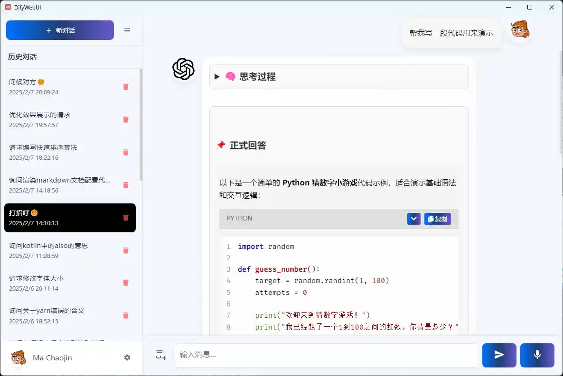
Task: Delete the selected 打招呼 conversation
Action: click(x=126, y=218)
